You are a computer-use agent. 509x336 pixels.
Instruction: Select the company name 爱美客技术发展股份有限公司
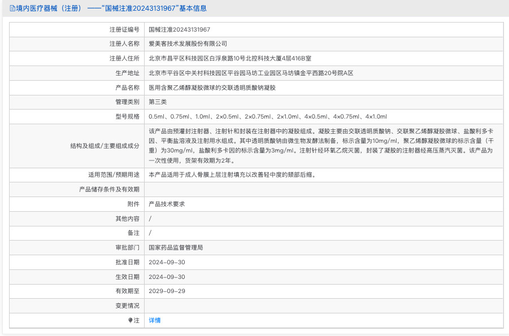pyautogui.click(x=188, y=44)
